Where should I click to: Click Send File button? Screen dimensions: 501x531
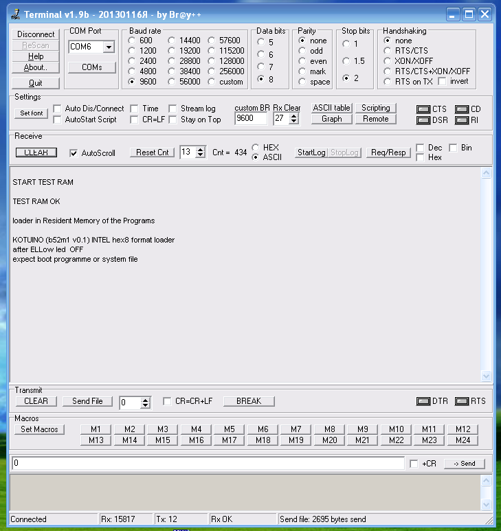[87, 401]
